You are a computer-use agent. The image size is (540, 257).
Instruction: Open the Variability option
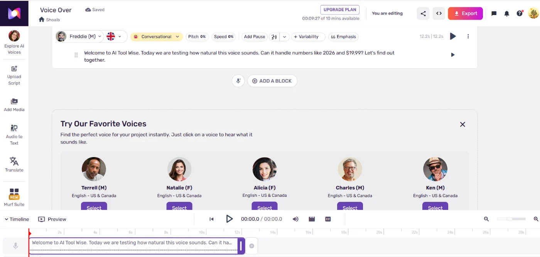tap(308, 37)
